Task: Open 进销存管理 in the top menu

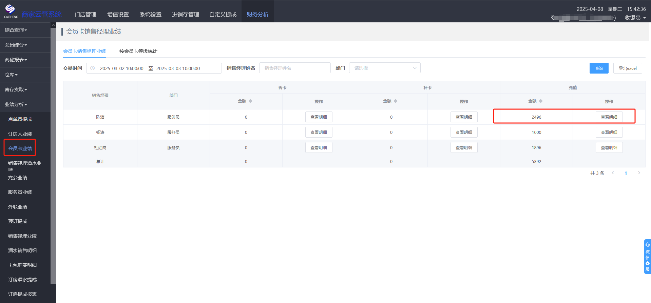Action: click(x=186, y=14)
